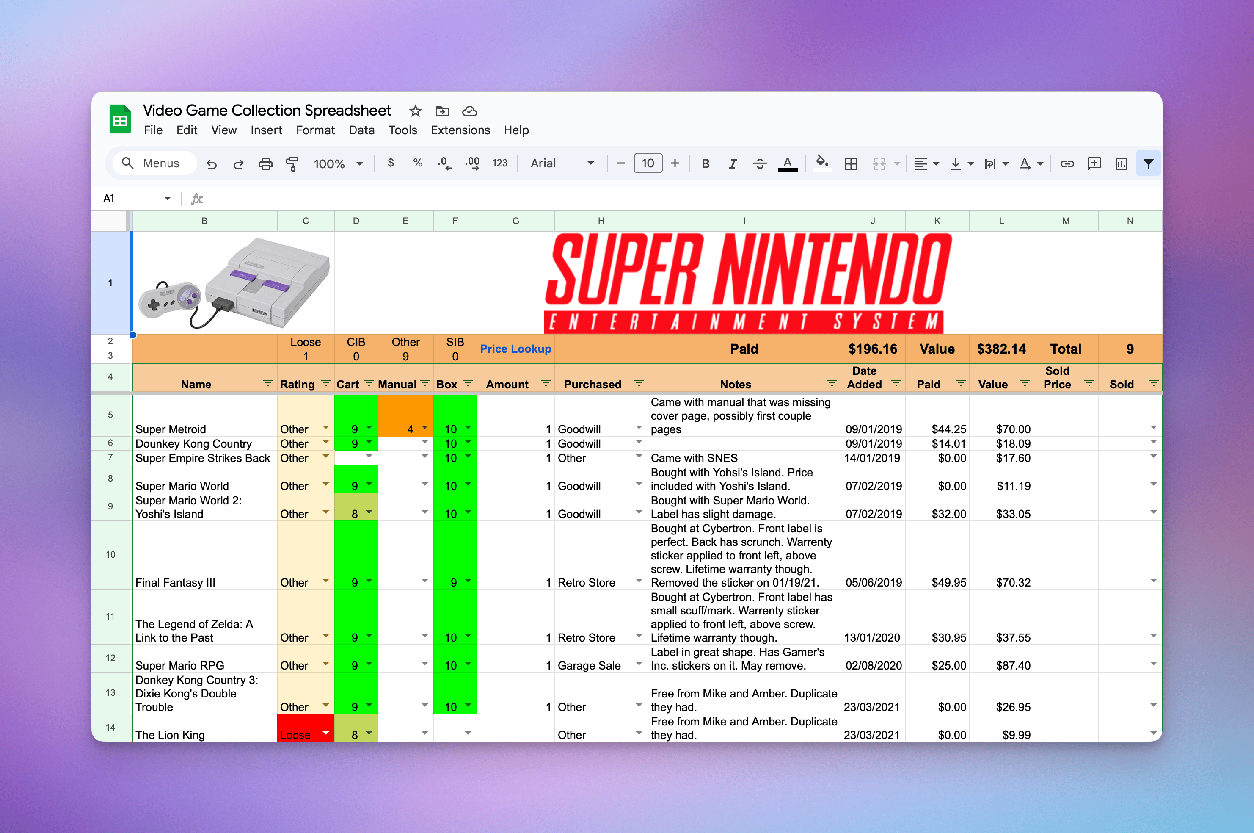Click the Paint format tool
Screen dimensions: 1254x833
292,163
